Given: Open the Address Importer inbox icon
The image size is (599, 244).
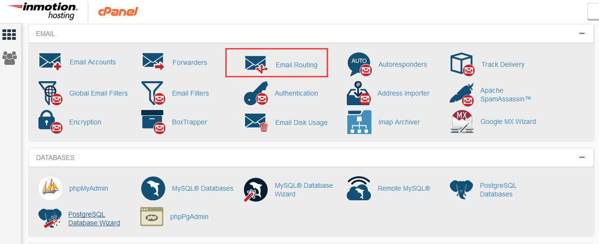Looking at the screenshot, I should pos(359,93).
